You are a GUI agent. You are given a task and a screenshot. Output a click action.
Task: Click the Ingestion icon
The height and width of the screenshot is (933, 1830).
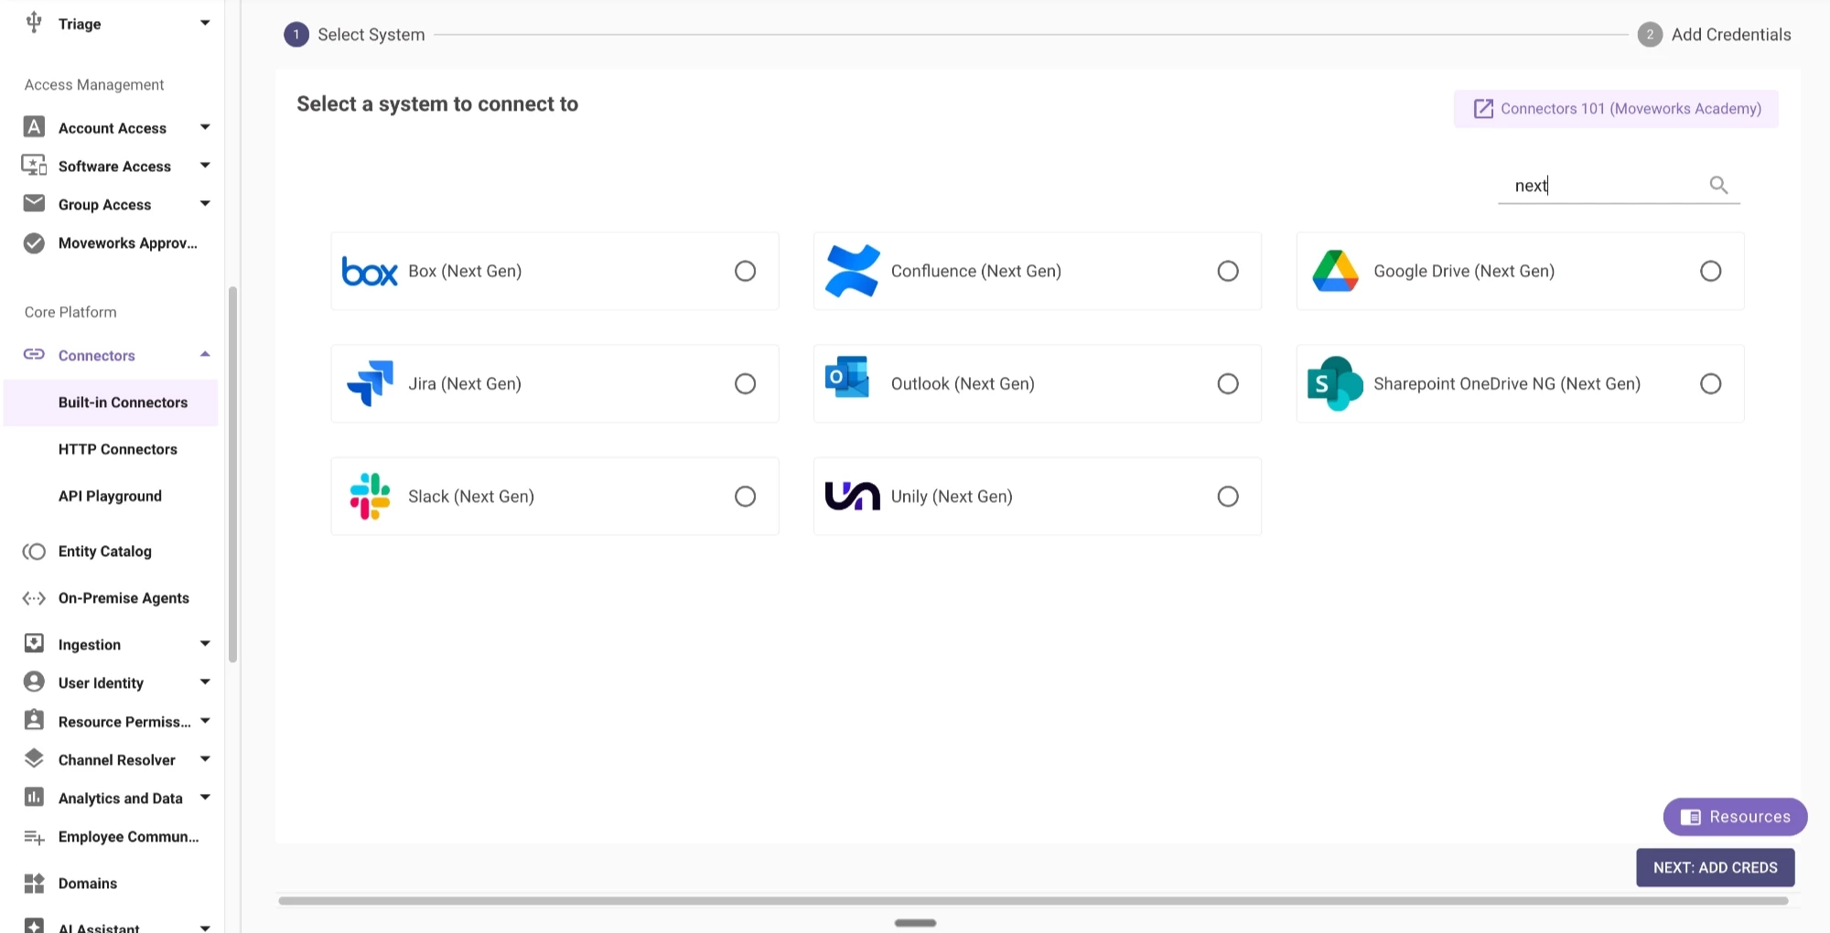pyautogui.click(x=34, y=643)
